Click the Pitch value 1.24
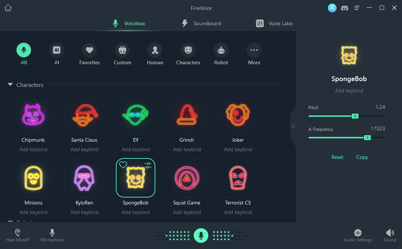 click(380, 107)
